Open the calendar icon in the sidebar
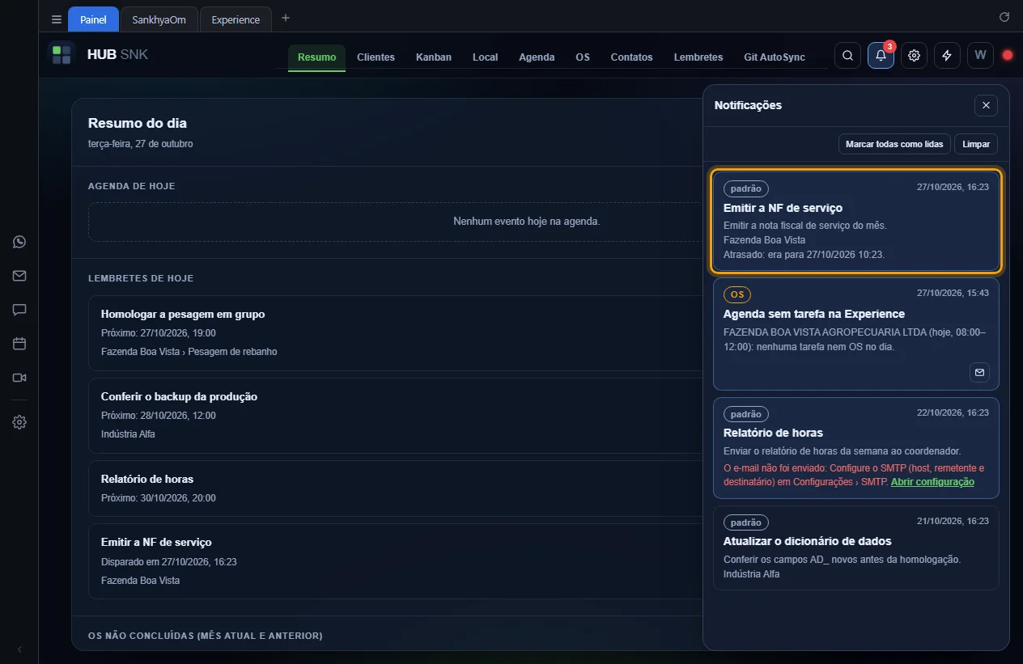The height and width of the screenshot is (664, 1023). 19,344
